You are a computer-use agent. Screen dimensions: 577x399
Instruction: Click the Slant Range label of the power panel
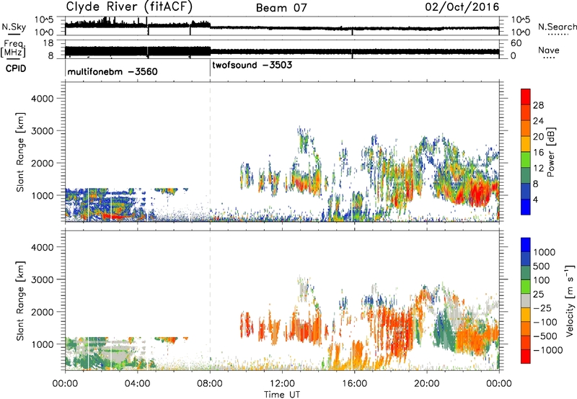click(x=20, y=152)
